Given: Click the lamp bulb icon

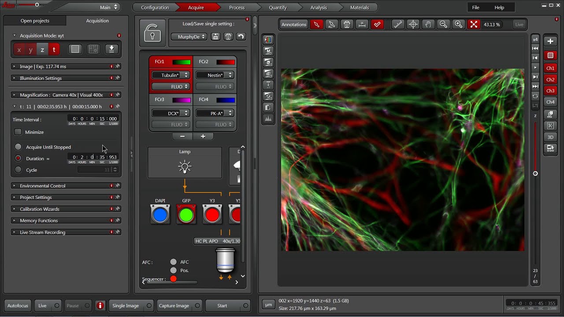Looking at the screenshot, I should click(185, 167).
